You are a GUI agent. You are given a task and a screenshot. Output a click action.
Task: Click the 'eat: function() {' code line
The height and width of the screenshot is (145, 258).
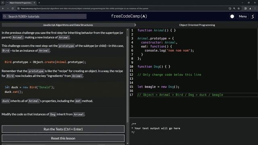(x=156, y=46)
